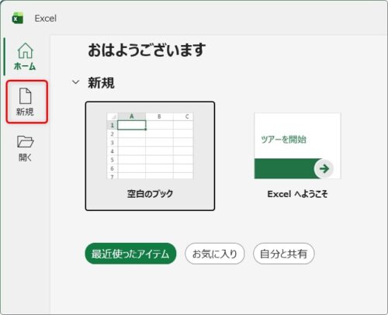
Task: Create a 空白のブック blank workbook
Action: pos(150,156)
